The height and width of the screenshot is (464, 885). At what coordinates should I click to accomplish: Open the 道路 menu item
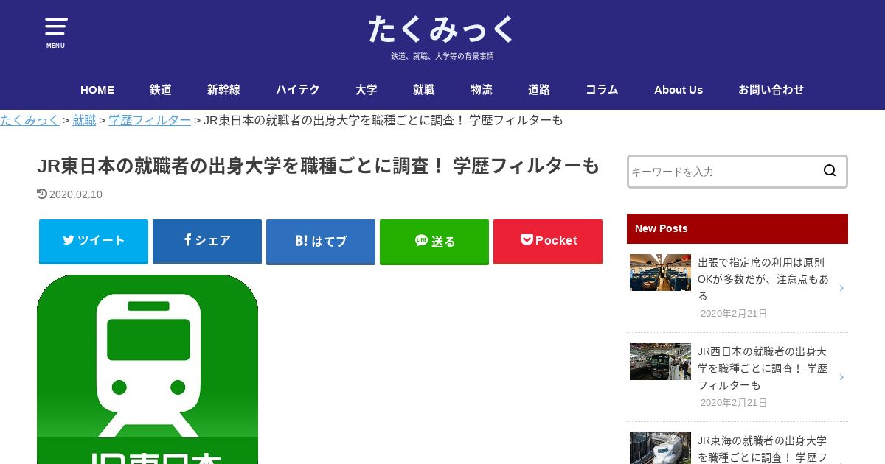click(x=539, y=89)
